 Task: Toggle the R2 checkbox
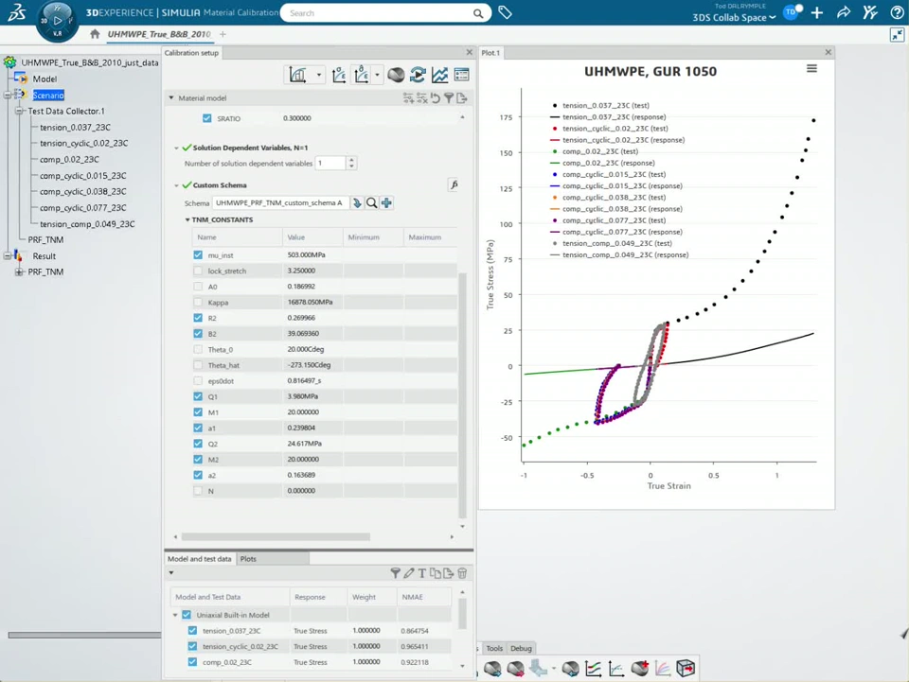pyautogui.click(x=198, y=318)
